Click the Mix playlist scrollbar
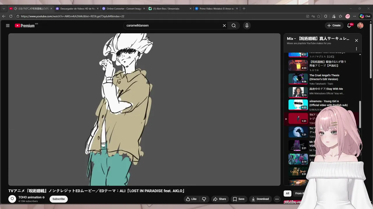Viewport: 373px width, 209px height. (360, 114)
